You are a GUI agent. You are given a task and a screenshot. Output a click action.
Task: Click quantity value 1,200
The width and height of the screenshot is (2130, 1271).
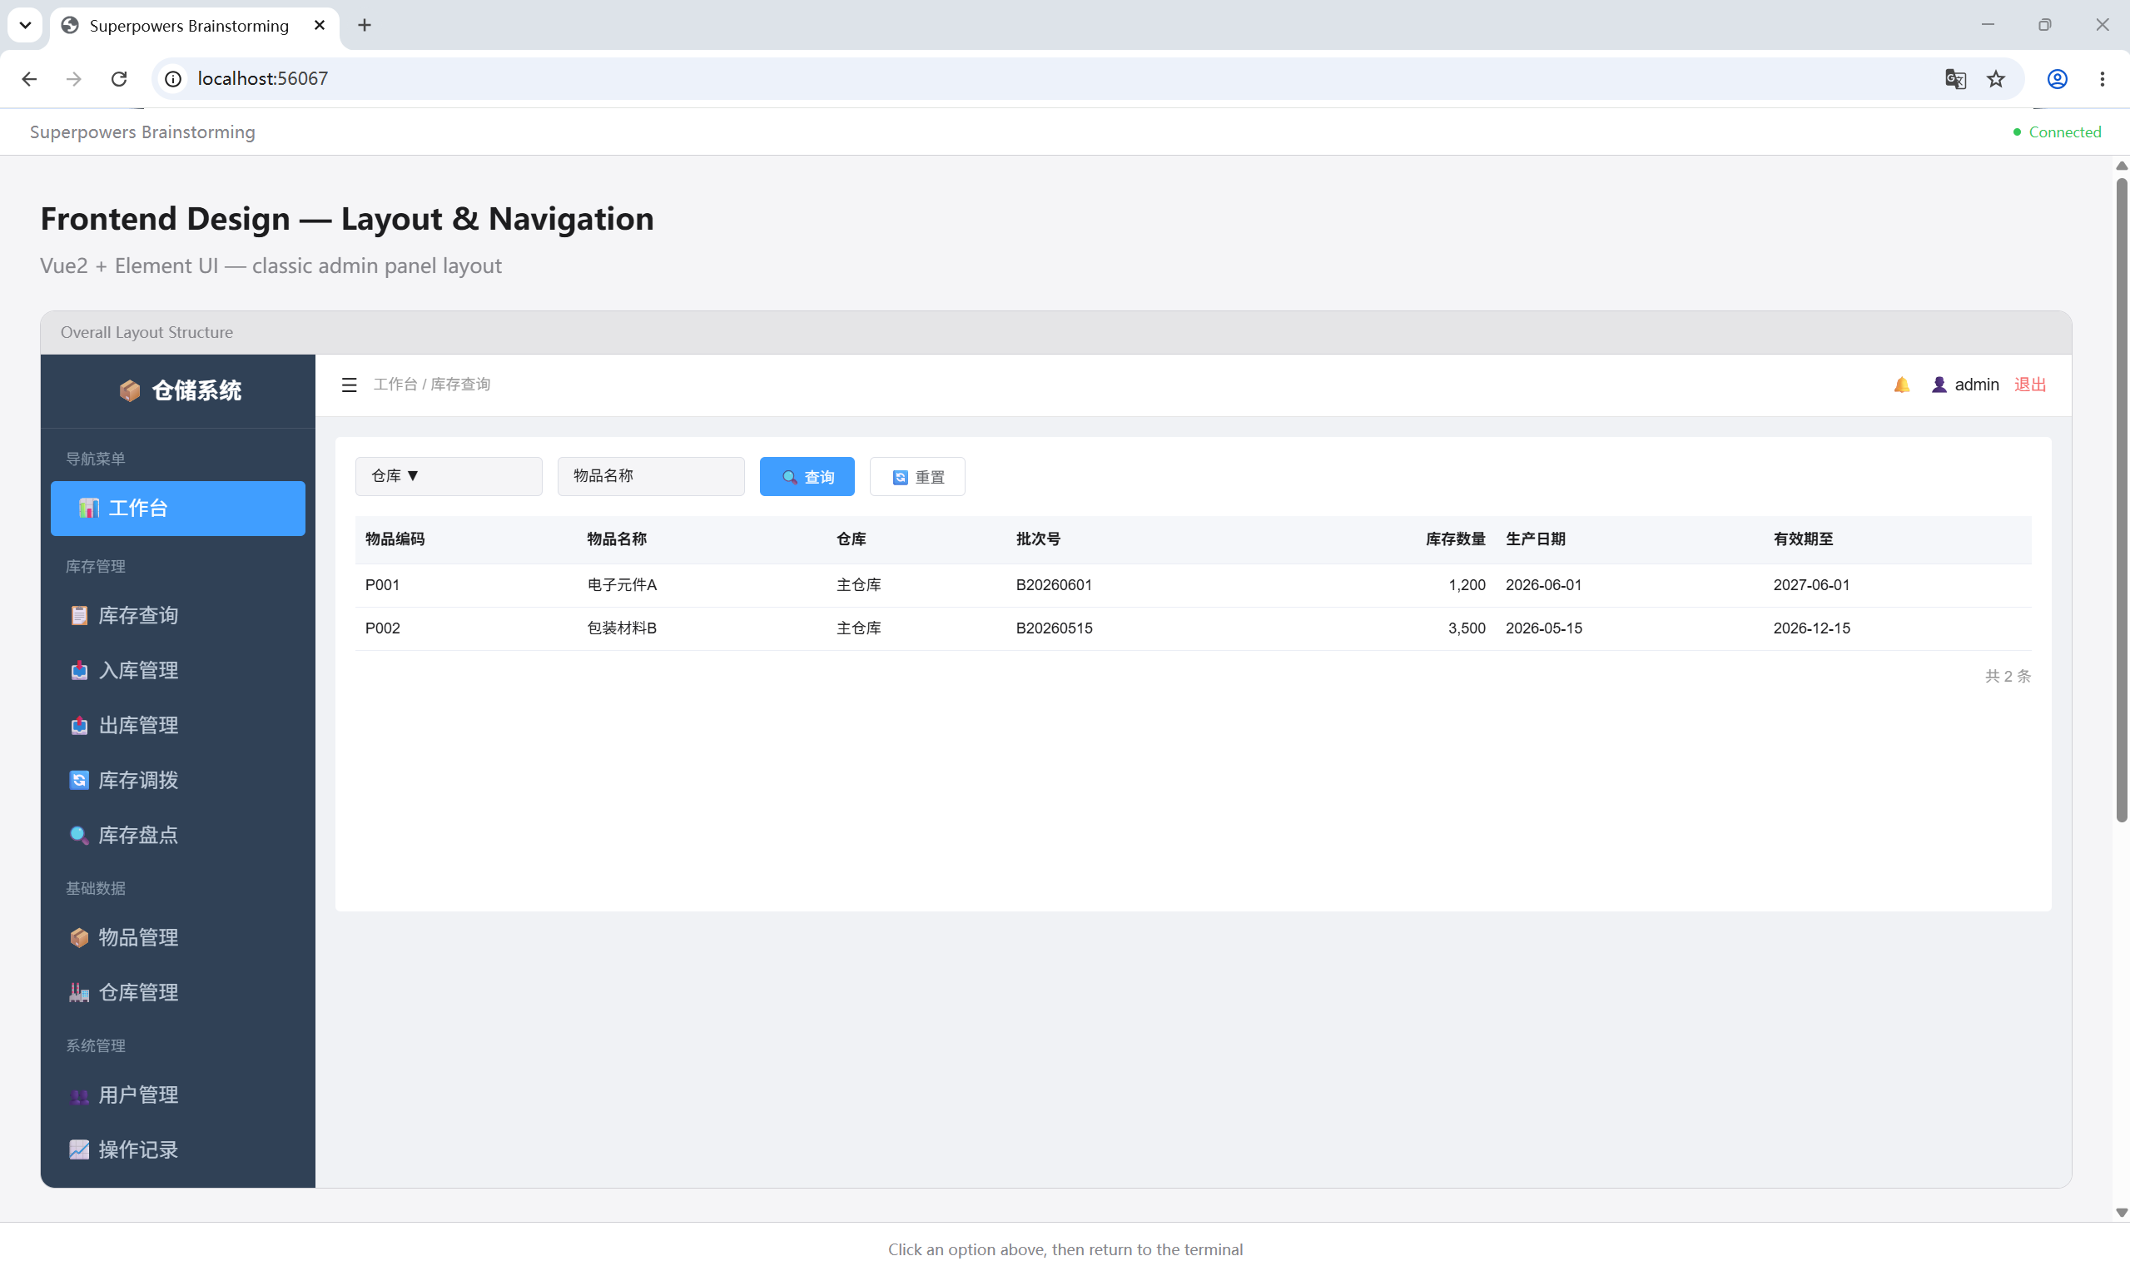[x=1467, y=585]
